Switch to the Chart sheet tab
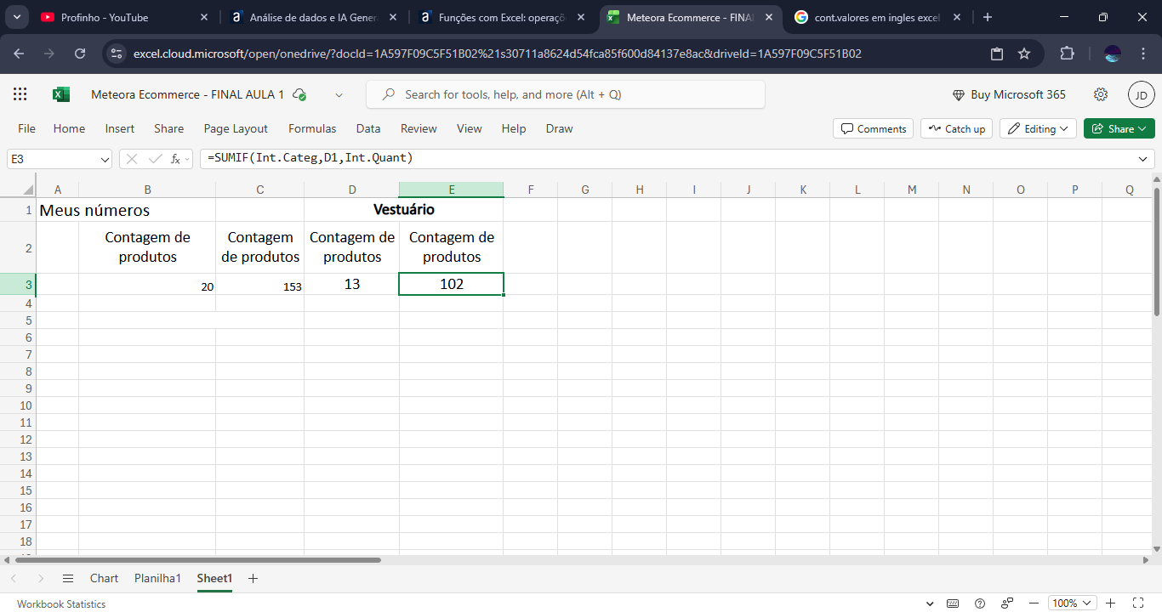 click(104, 578)
